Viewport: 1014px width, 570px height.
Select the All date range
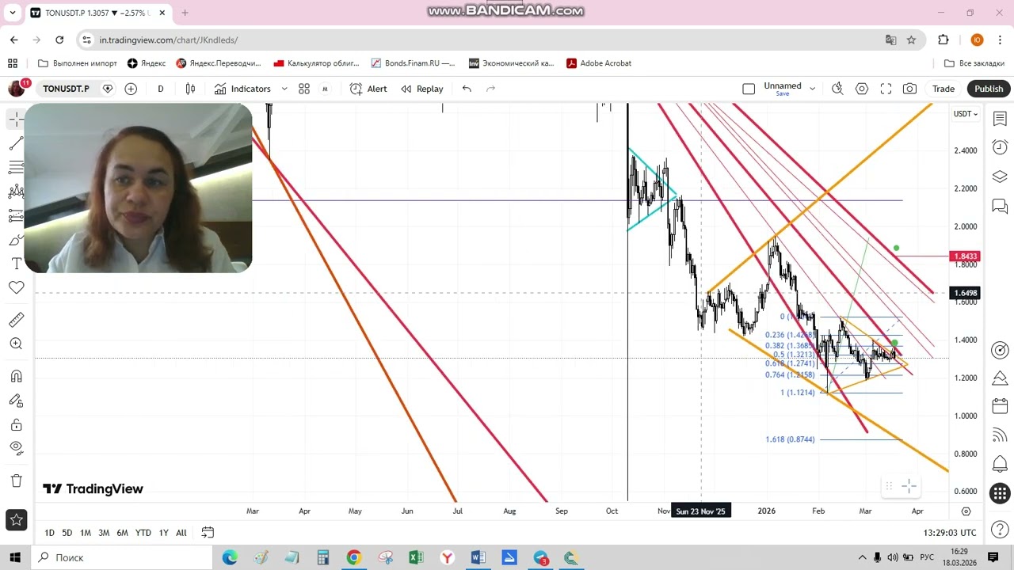tap(181, 533)
